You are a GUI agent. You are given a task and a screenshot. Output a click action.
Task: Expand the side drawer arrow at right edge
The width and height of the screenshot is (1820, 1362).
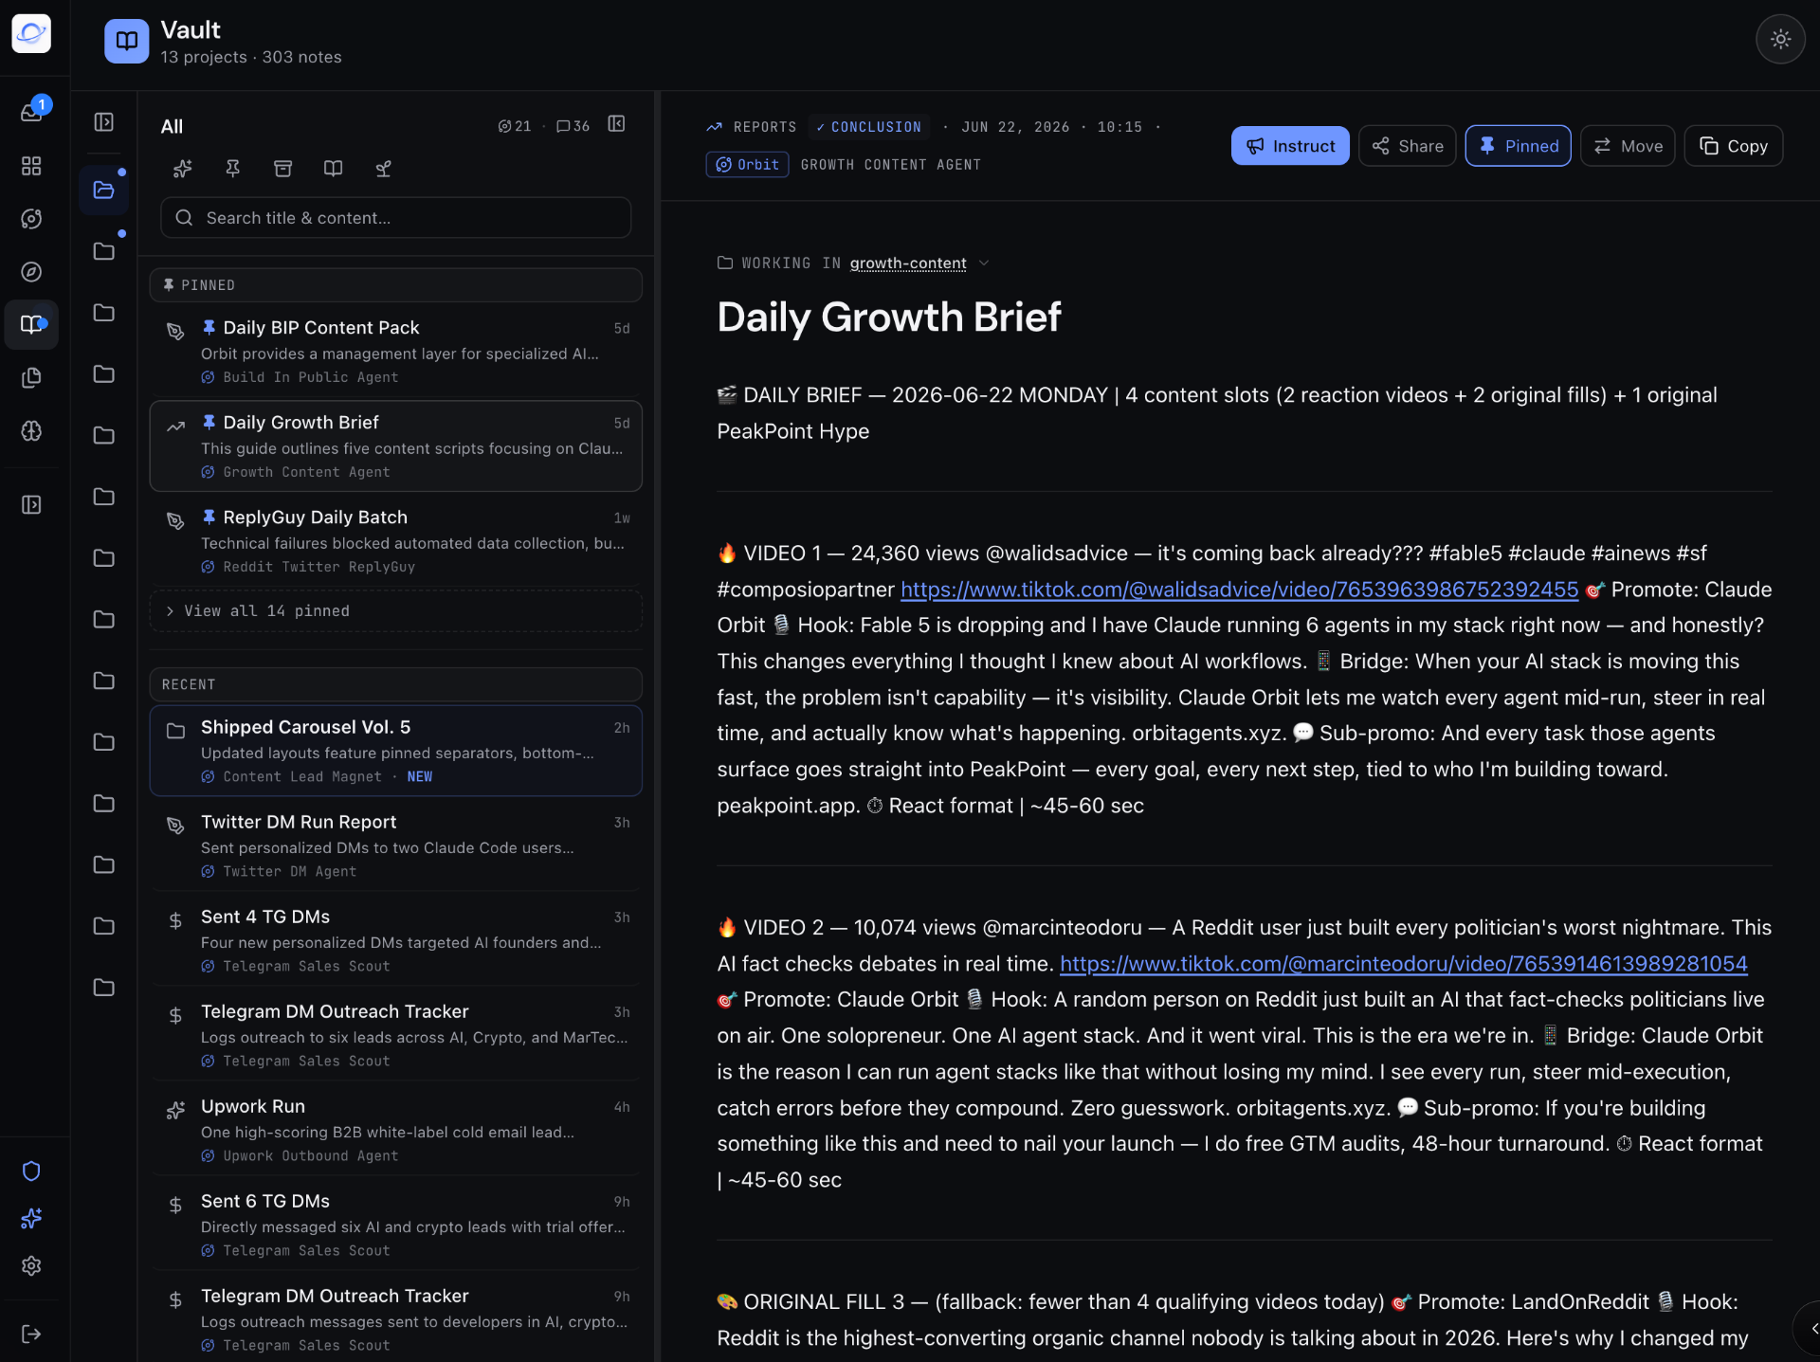click(1809, 1329)
